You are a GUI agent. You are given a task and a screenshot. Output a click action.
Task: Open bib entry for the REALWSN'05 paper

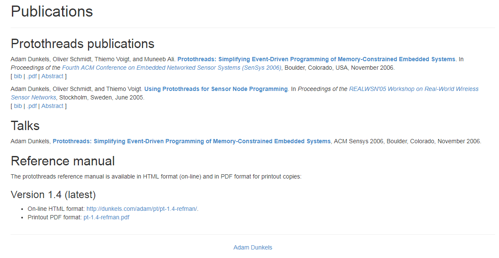18,106
